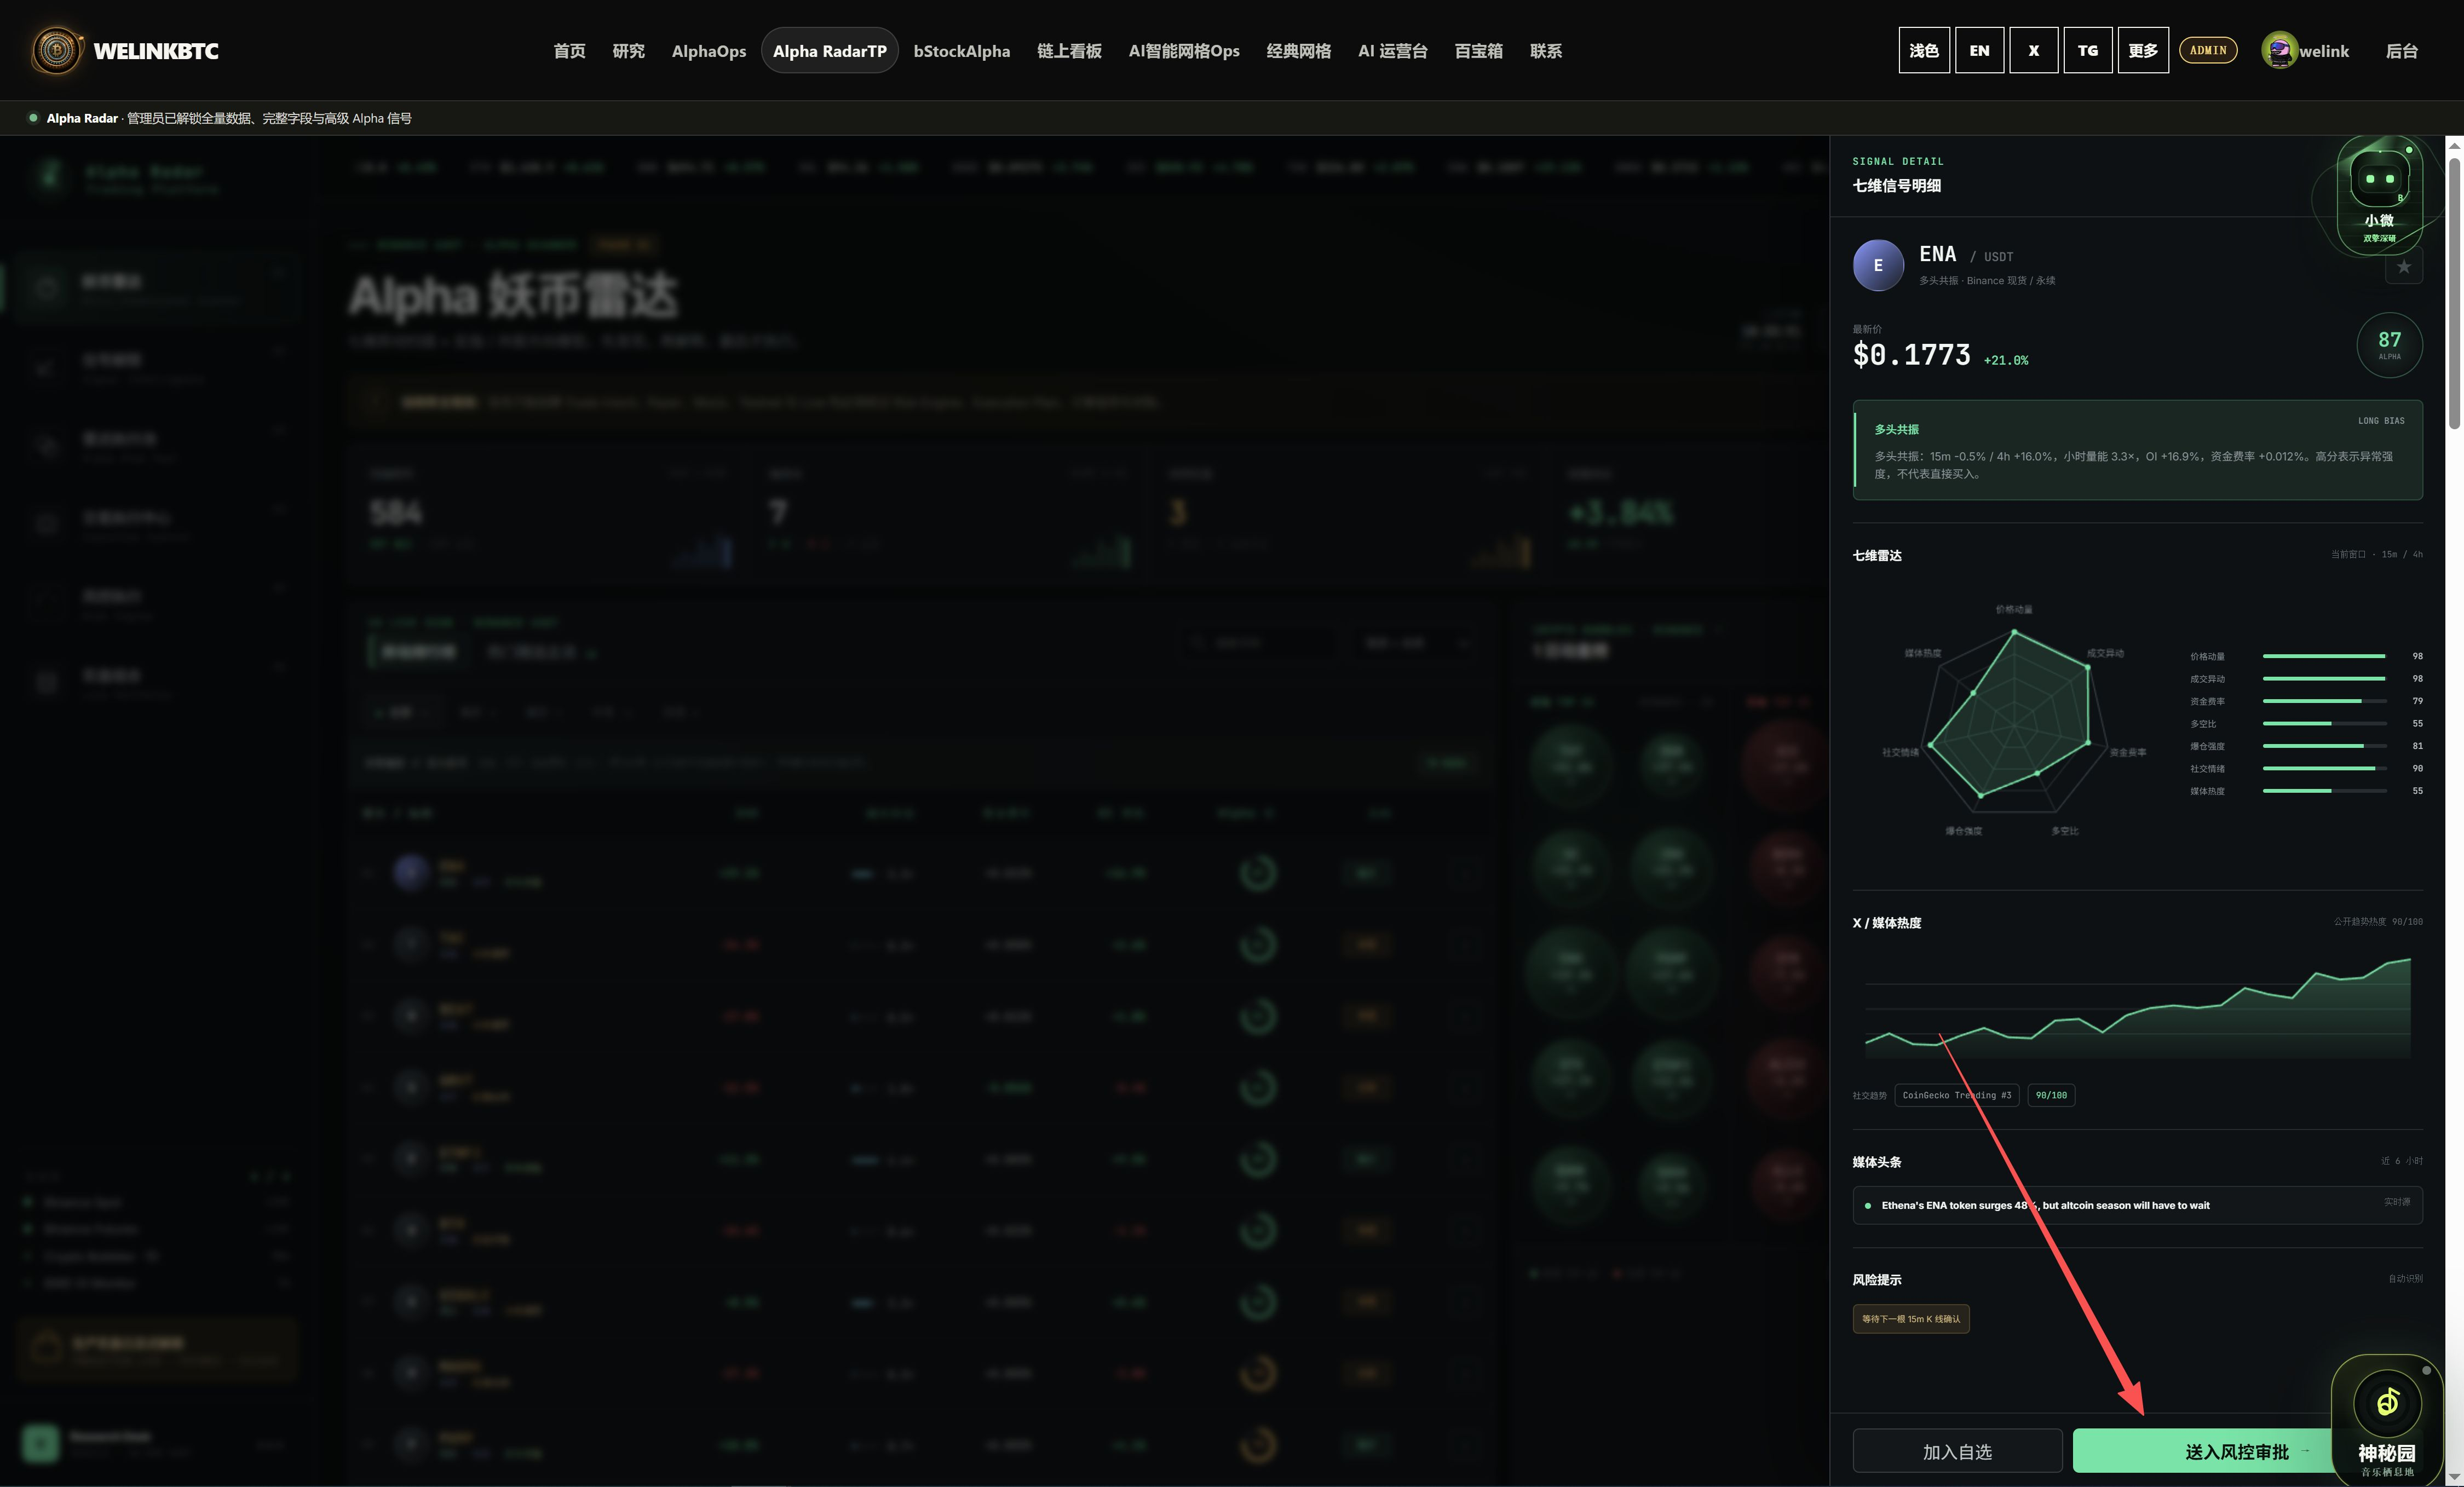Click the WELINKBTC coin logo icon
The height and width of the screenshot is (1487, 2464).
click(57, 50)
